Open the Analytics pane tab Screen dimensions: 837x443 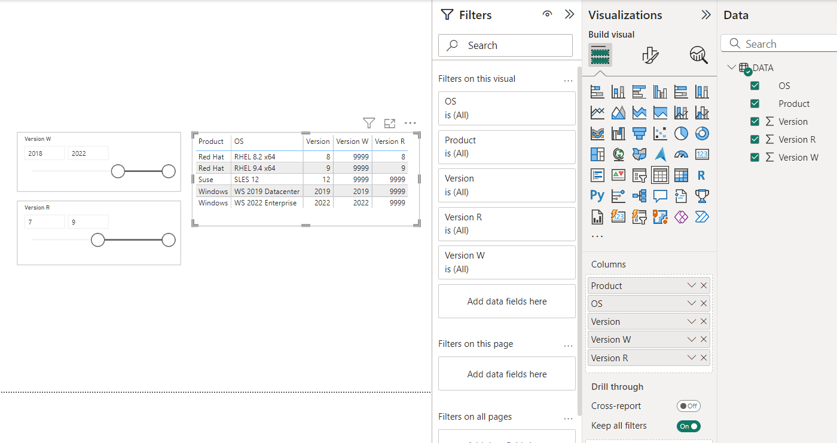tap(698, 56)
